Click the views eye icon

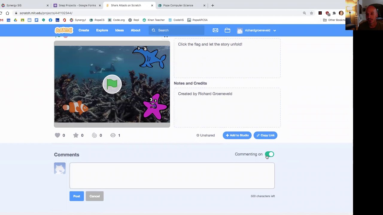(x=113, y=135)
